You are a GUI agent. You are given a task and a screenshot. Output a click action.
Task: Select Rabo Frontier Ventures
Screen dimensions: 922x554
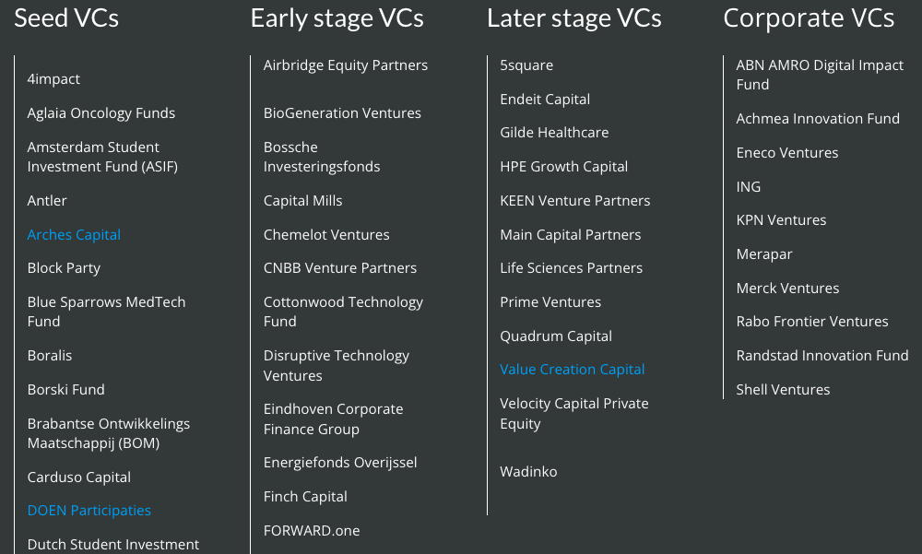click(x=812, y=321)
